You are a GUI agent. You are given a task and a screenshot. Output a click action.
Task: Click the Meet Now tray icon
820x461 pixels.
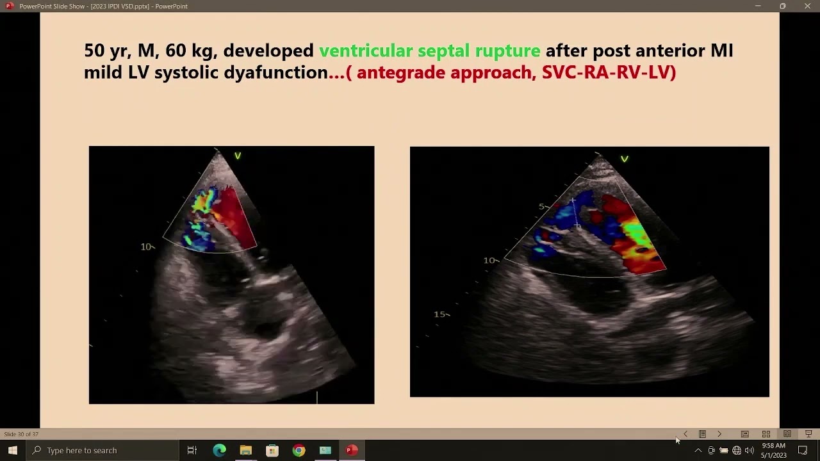(x=711, y=450)
